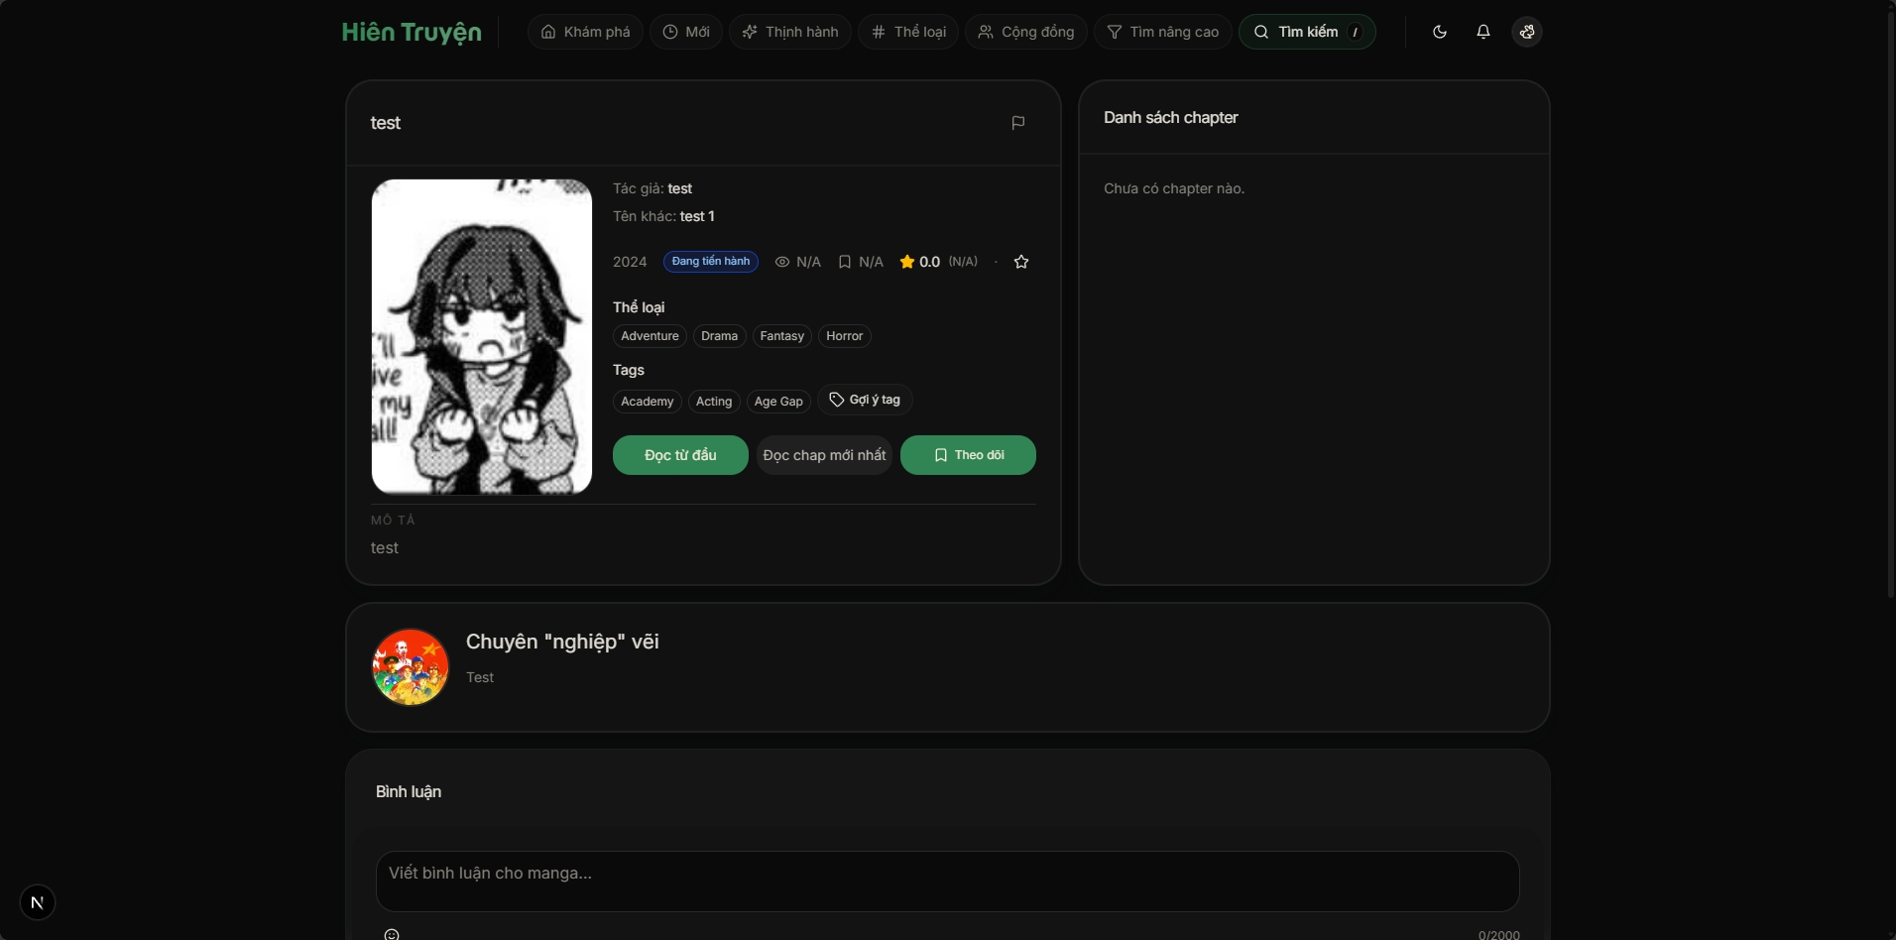This screenshot has width=1896, height=940.
Task: Open the Thể loại navigation item
Action: (908, 32)
